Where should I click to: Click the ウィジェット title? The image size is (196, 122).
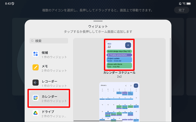pyautogui.click(x=98, y=26)
